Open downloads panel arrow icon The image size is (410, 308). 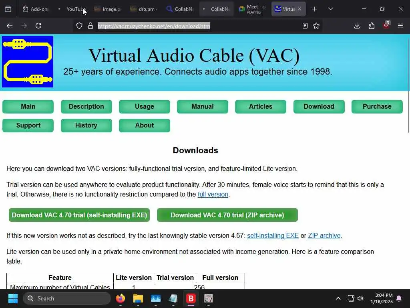click(357, 26)
